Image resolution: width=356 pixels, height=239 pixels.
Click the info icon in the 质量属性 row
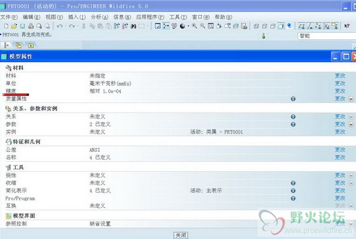click(x=293, y=99)
